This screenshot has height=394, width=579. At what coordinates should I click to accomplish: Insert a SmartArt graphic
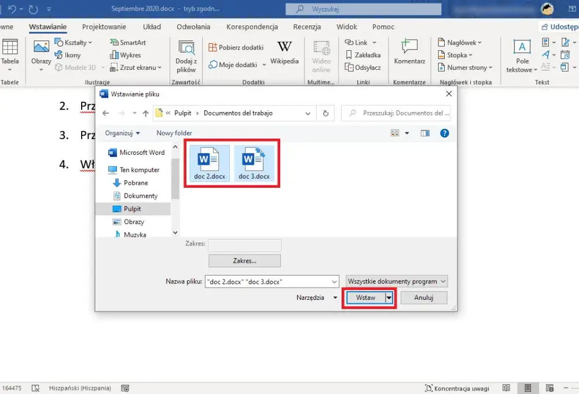coord(128,42)
